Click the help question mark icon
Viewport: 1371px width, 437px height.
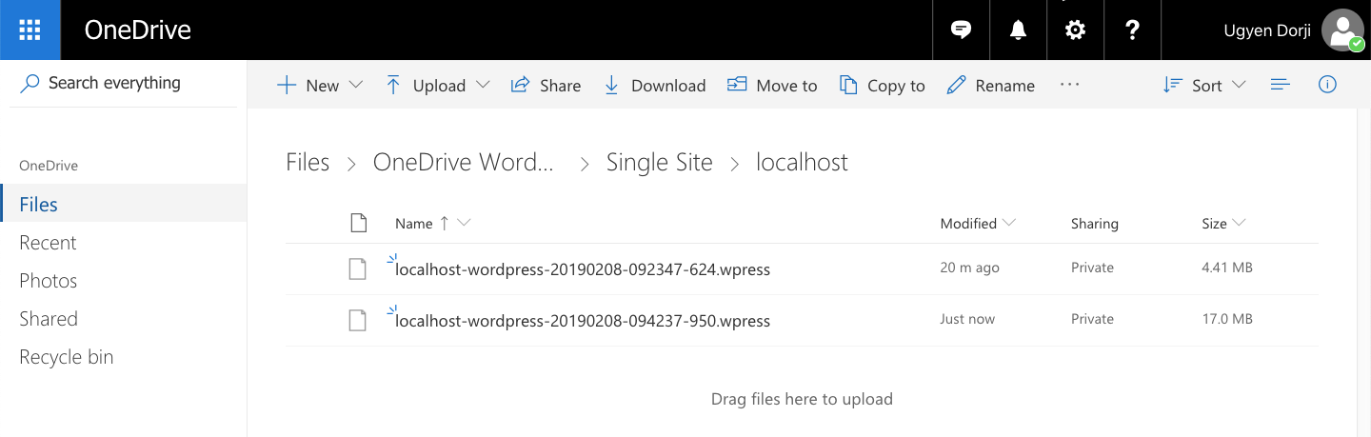pos(1132,30)
